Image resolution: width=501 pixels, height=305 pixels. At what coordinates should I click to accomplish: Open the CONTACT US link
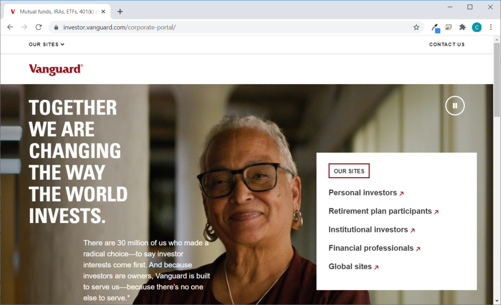pyautogui.click(x=447, y=44)
